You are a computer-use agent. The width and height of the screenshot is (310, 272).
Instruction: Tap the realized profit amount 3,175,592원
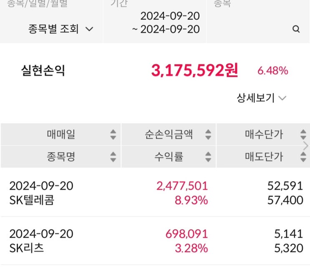[x=194, y=71]
